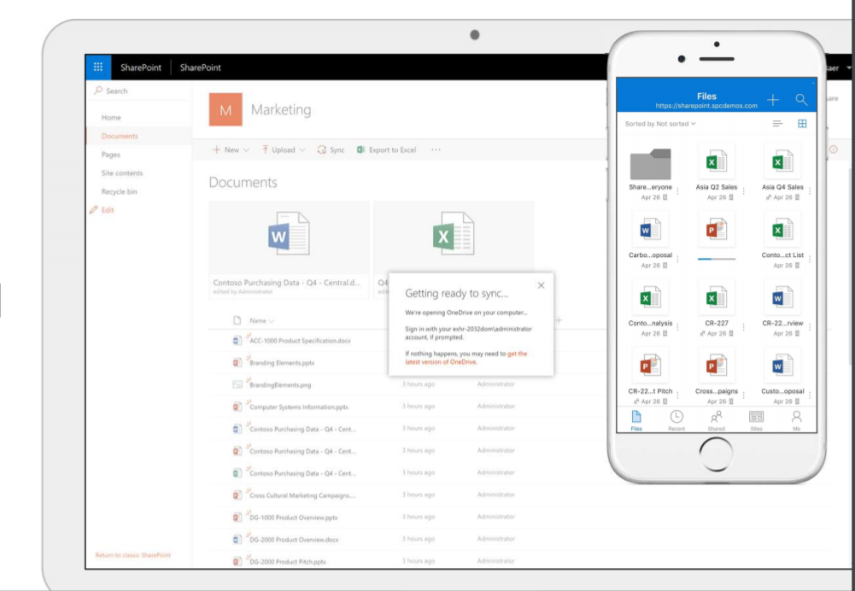Image resolution: width=855 pixels, height=591 pixels.
Task: Open more options for CR-227 file
Action: click(x=743, y=327)
